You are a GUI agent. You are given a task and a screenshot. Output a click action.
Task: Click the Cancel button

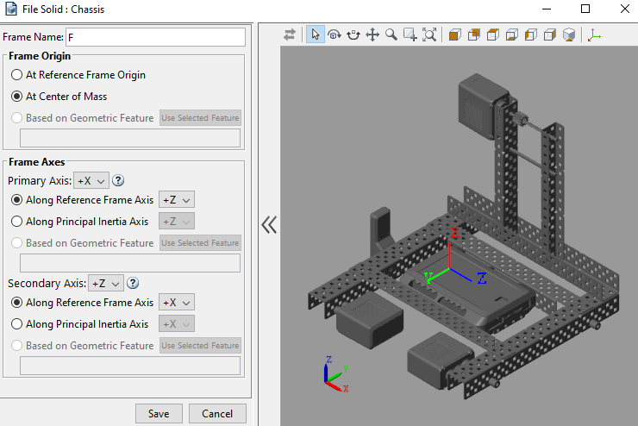point(217,414)
